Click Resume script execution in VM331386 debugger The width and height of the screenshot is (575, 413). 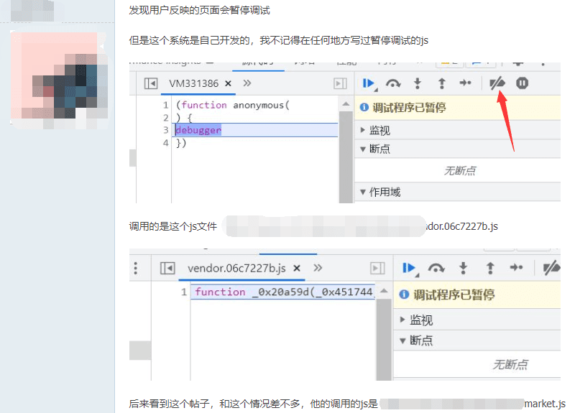click(369, 84)
